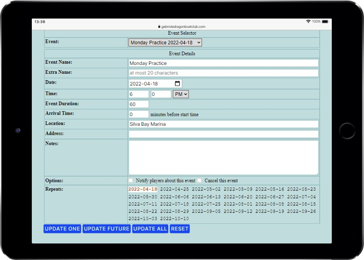Select repeat date 2022-06-20
This screenshot has width=364, height=260.
pyautogui.click(x=238, y=197)
